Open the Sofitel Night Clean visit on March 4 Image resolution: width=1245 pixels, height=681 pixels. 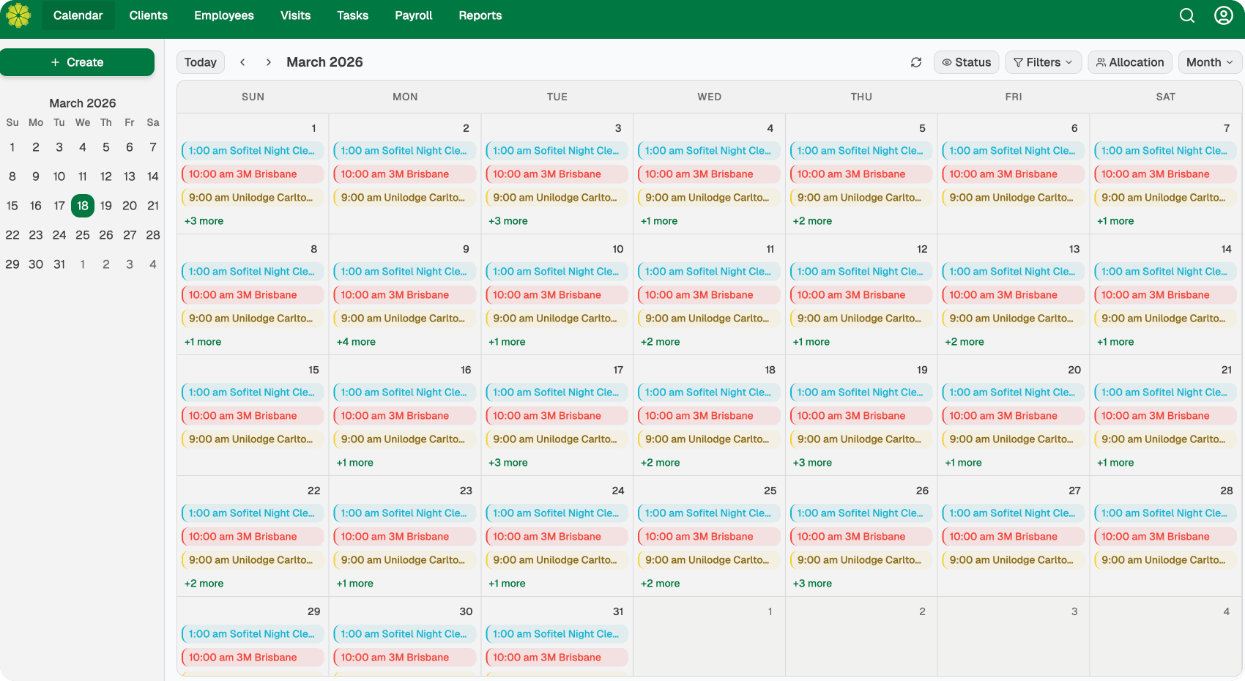tap(708, 151)
